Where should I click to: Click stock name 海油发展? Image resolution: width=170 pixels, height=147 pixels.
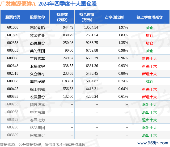[x=37, y=82]
